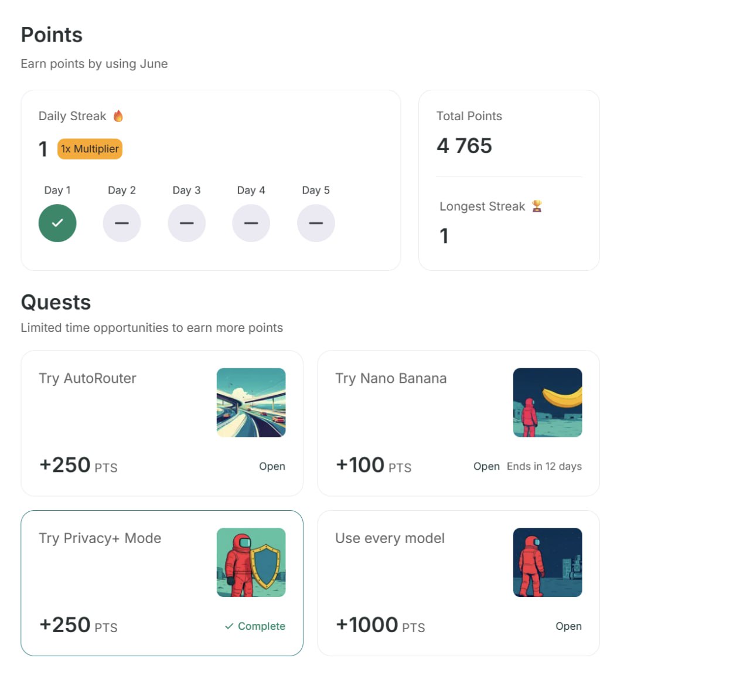The height and width of the screenshot is (689, 750).
Task: Click Open on the Use every model quest
Action: [x=568, y=626]
